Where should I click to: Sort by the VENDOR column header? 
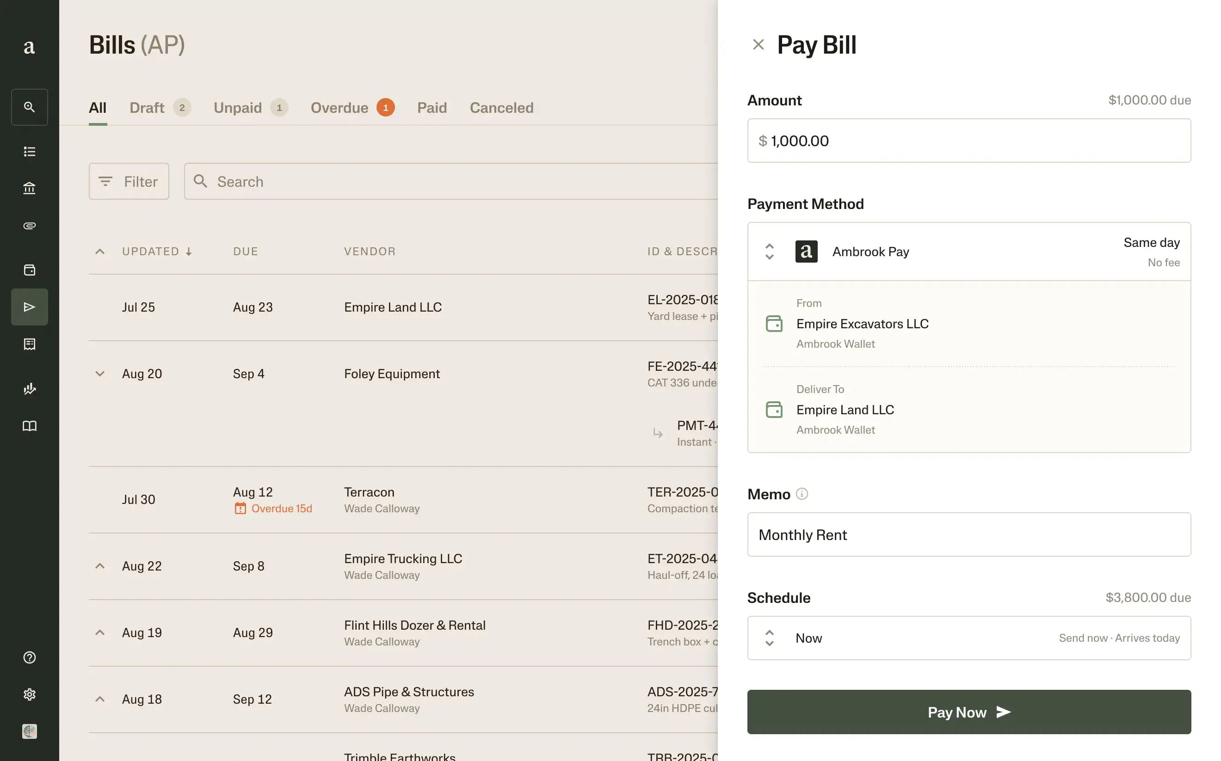370,251
